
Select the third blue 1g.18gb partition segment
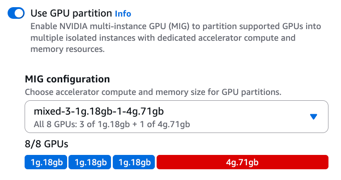[134, 162]
